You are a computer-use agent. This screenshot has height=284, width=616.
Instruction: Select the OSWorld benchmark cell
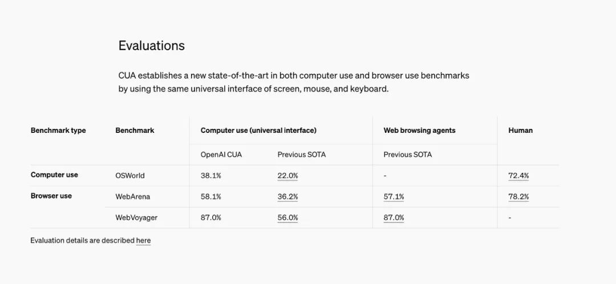(130, 176)
